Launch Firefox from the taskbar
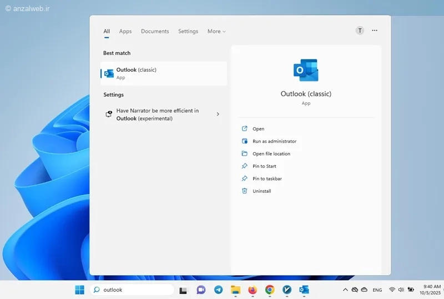Image resolution: width=444 pixels, height=299 pixels. point(253,290)
